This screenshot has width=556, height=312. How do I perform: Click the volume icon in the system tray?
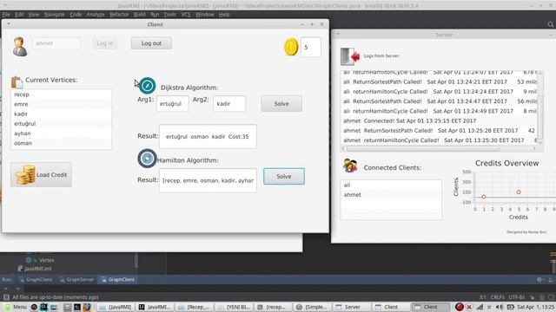(500, 307)
